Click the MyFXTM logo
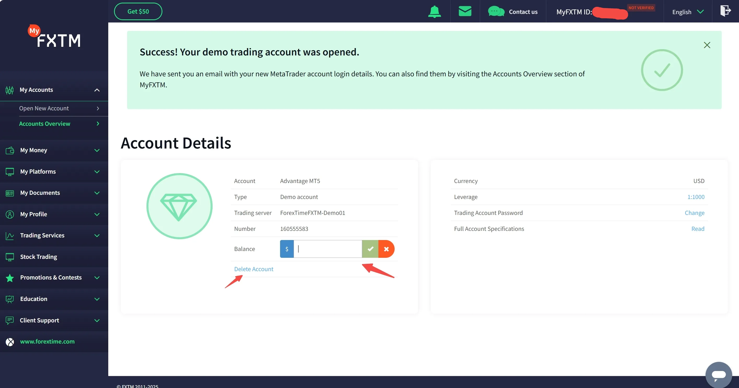The height and width of the screenshot is (388, 739). (54, 36)
